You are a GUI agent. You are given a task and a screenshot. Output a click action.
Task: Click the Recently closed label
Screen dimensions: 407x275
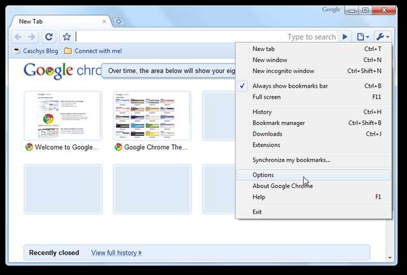(x=54, y=253)
